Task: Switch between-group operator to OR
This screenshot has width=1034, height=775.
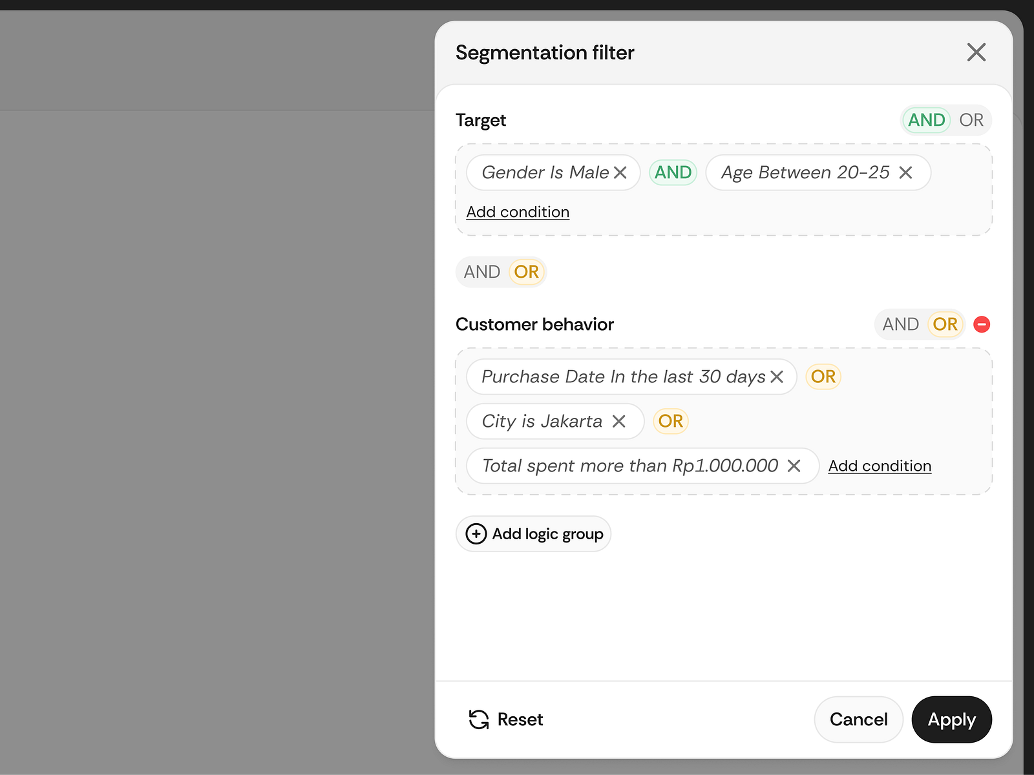Action: [x=527, y=272]
